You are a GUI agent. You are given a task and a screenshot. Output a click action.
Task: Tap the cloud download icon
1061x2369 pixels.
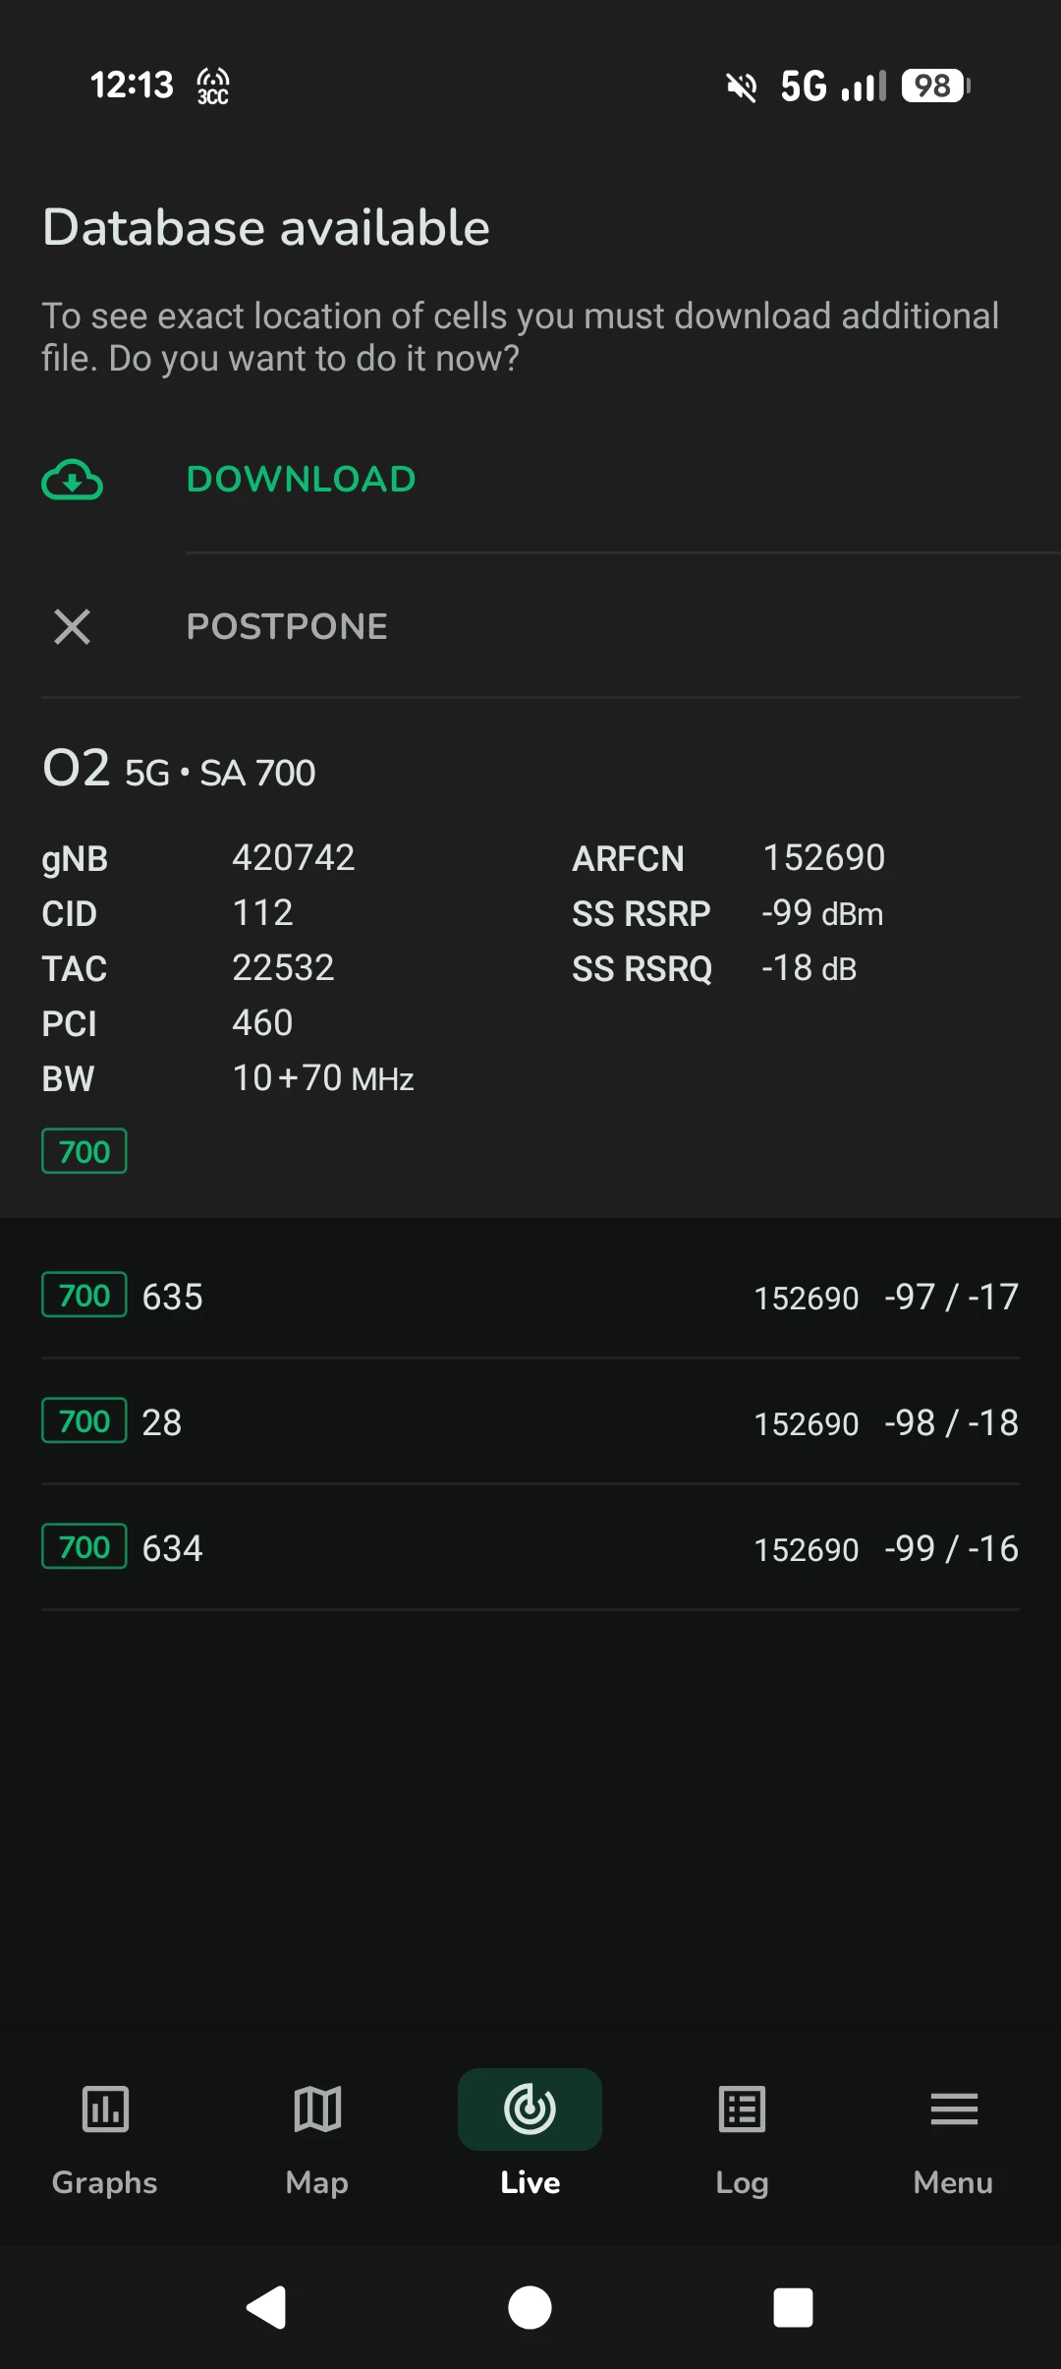[72, 480]
